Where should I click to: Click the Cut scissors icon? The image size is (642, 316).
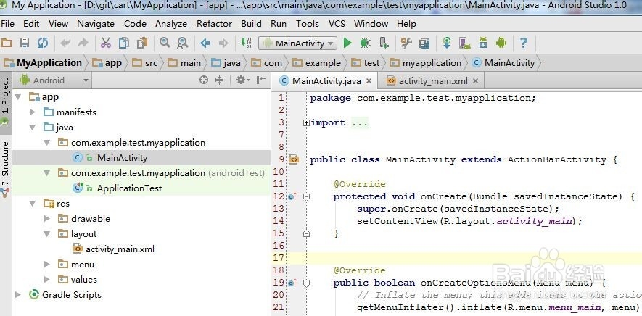[x=106, y=43]
